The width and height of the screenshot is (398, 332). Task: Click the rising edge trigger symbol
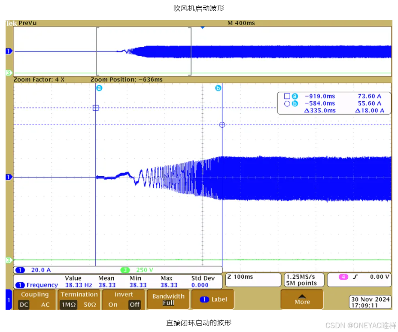pyautogui.click(x=355, y=277)
